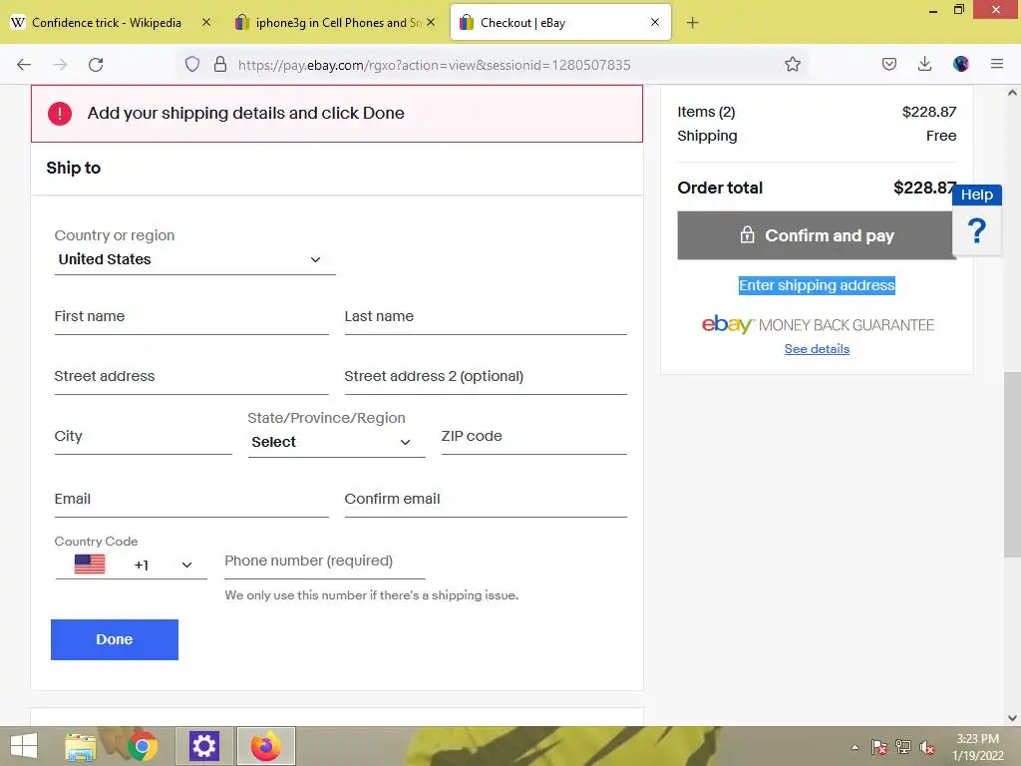The width and height of the screenshot is (1021, 766).
Task: Open the Firefox account avatar
Action: pos(960,64)
